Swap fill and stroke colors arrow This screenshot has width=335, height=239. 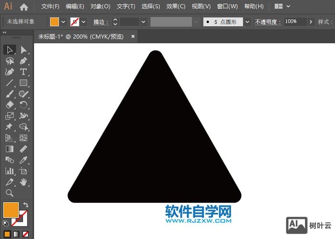[26, 205]
